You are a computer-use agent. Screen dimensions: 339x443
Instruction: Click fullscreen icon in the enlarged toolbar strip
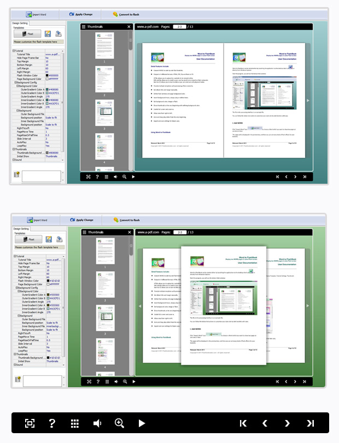[x=30, y=423]
